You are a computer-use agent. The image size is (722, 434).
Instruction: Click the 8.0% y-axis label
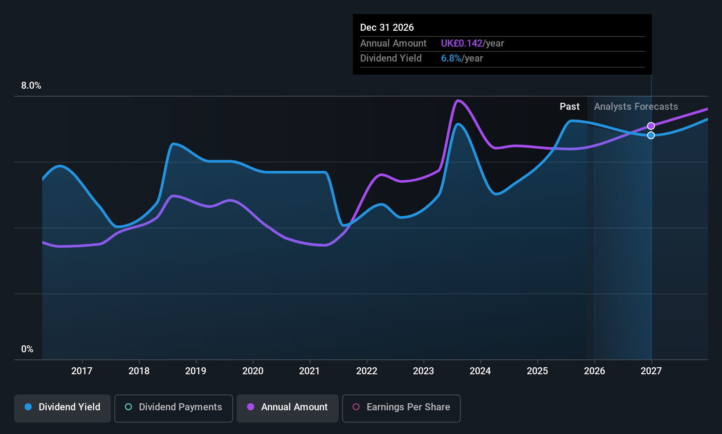(31, 86)
